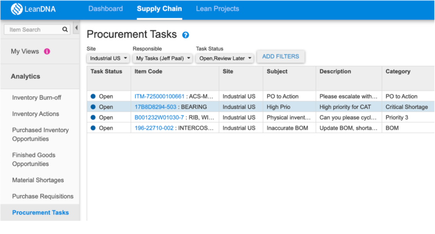The image size is (435, 234).
Task: Select the Supply Chain tab
Action: [159, 8]
